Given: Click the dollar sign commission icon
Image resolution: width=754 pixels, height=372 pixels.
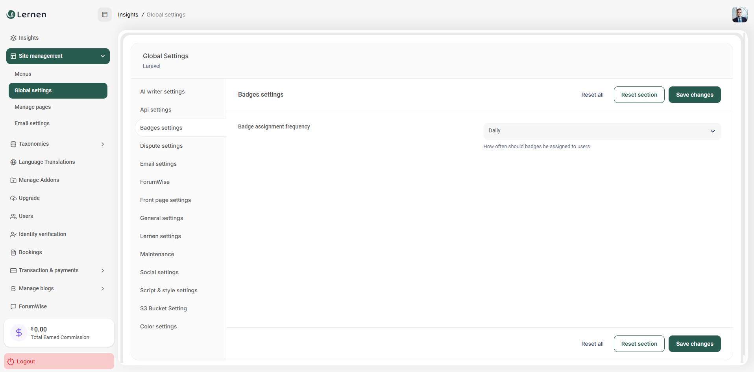Looking at the screenshot, I should click(19, 333).
